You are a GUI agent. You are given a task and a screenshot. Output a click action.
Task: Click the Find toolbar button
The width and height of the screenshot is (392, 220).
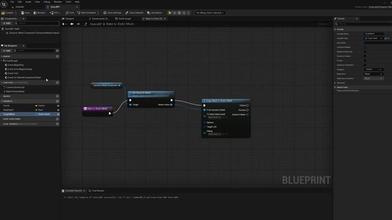[70, 13]
